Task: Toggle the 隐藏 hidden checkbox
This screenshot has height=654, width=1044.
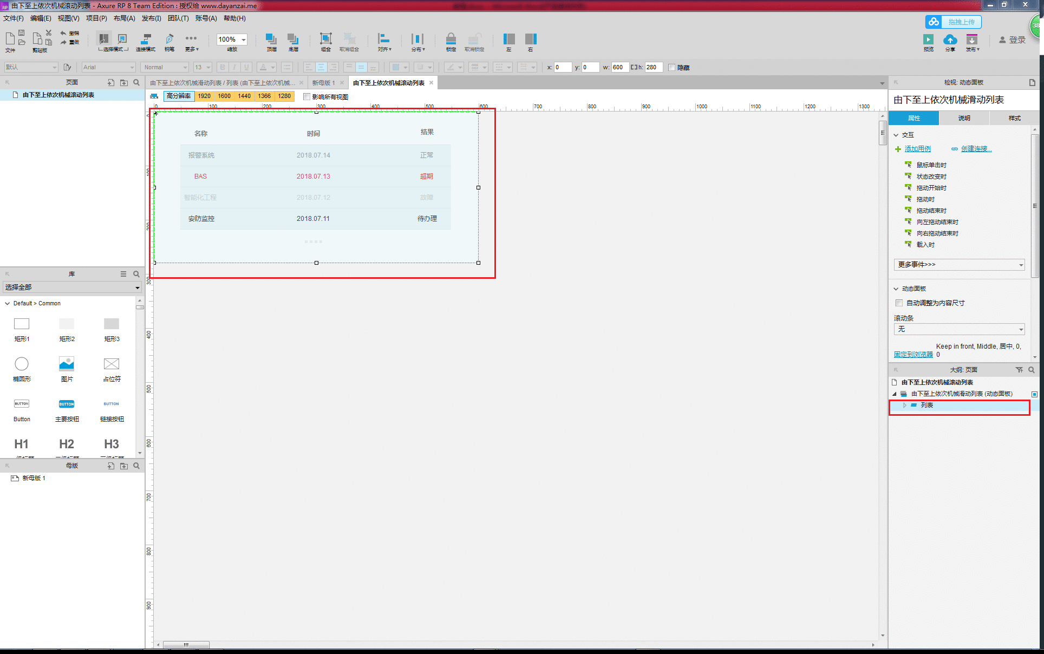Action: tap(672, 68)
